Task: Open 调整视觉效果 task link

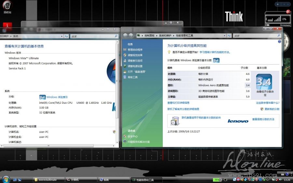Action: (x=135, y=55)
